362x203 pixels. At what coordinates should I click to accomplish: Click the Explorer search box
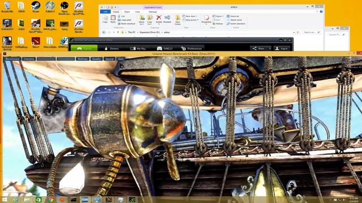311,33
